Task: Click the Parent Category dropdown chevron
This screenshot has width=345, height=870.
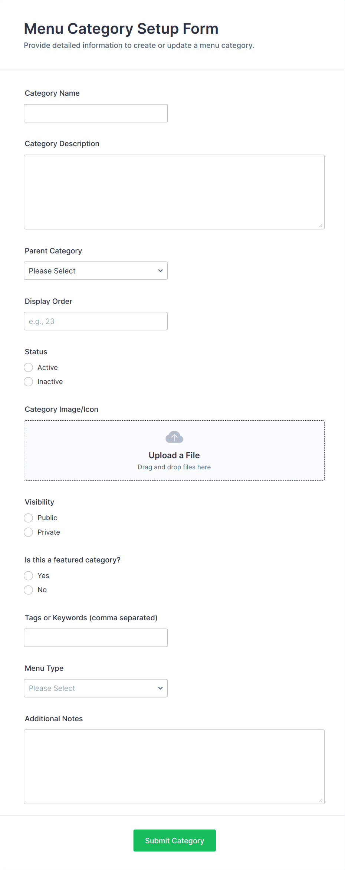Action: pos(160,271)
